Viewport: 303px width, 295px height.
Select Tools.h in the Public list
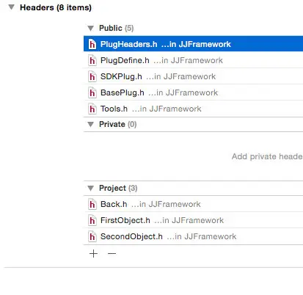click(x=193, y=109)
